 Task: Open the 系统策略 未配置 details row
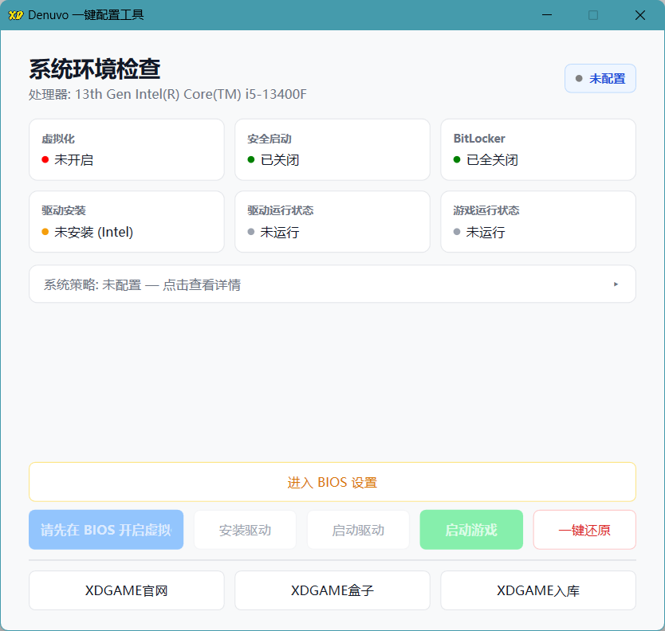point(319,284)
